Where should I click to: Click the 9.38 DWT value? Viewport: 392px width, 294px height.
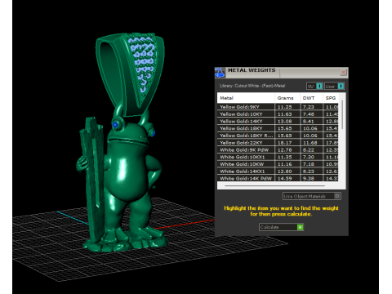pos(309,178)
